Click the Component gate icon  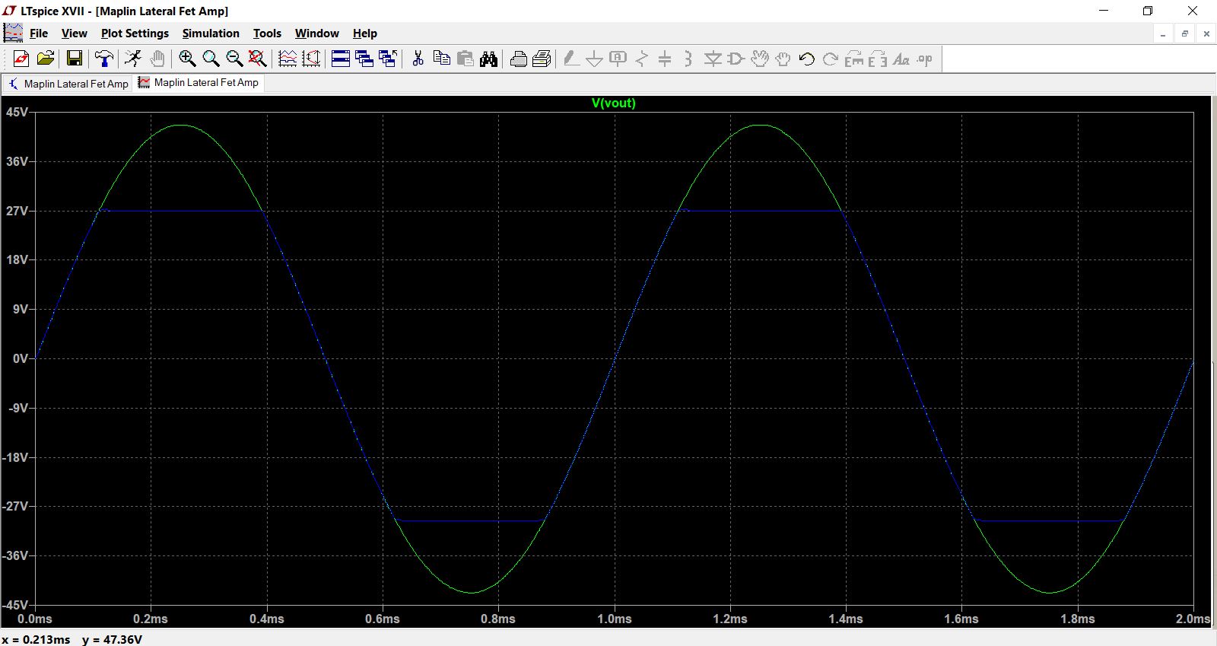point(736,59)
